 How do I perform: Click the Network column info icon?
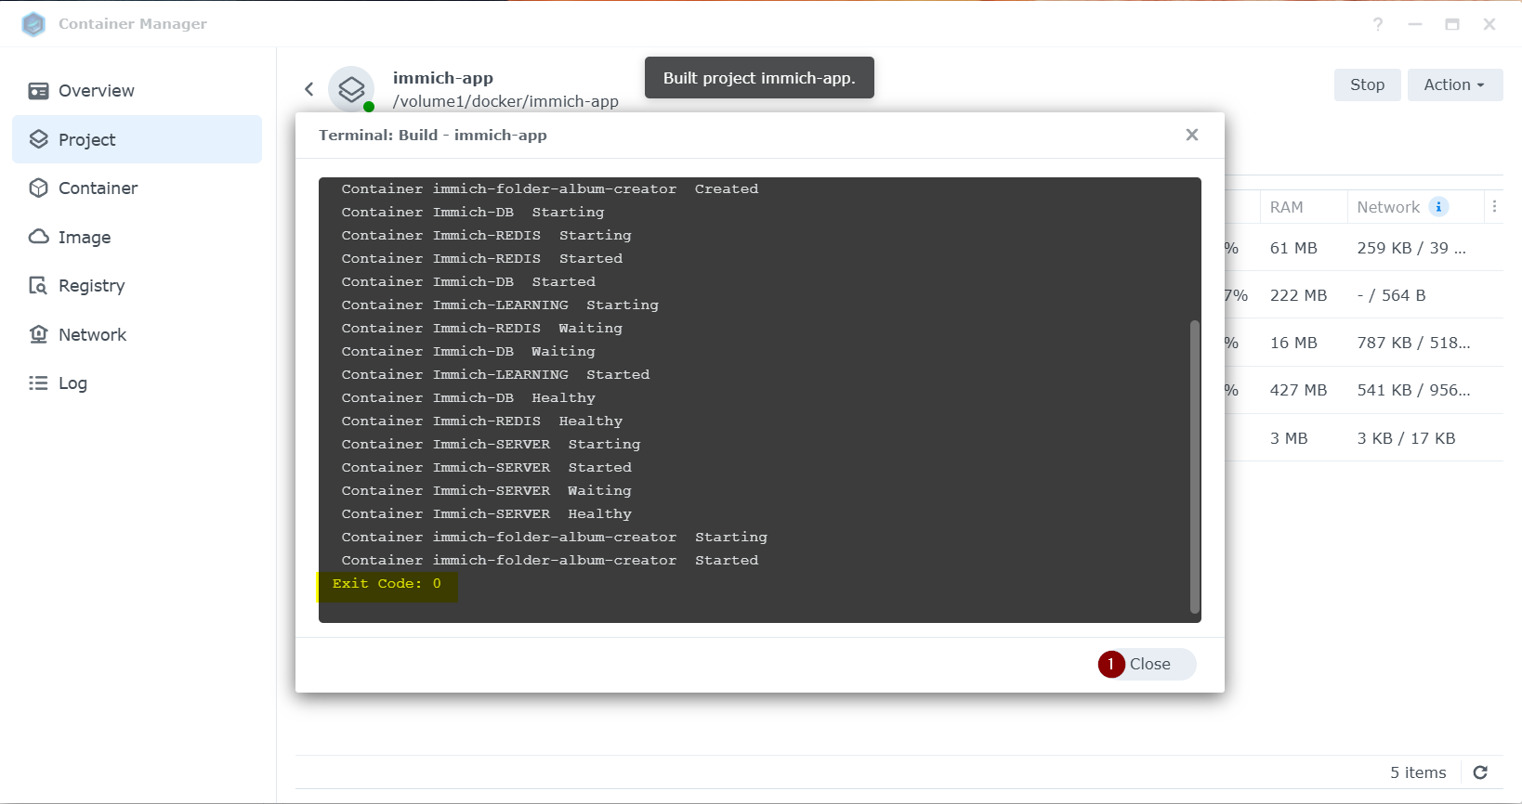(x=1438, y=207)
